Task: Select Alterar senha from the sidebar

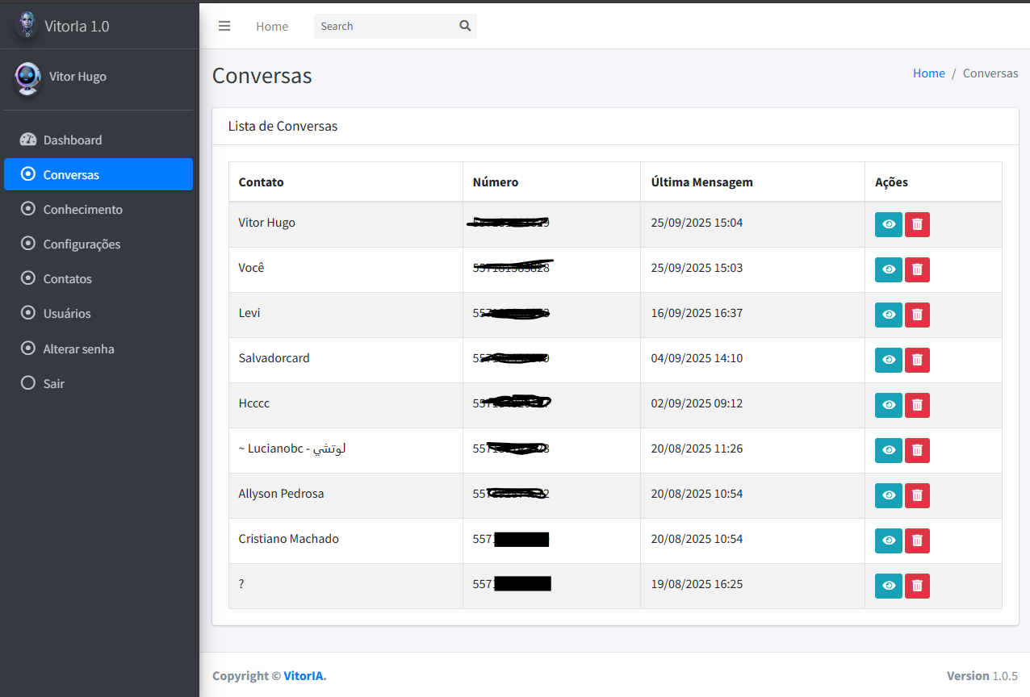Action: pyautogui.click(x=78, y=348)
